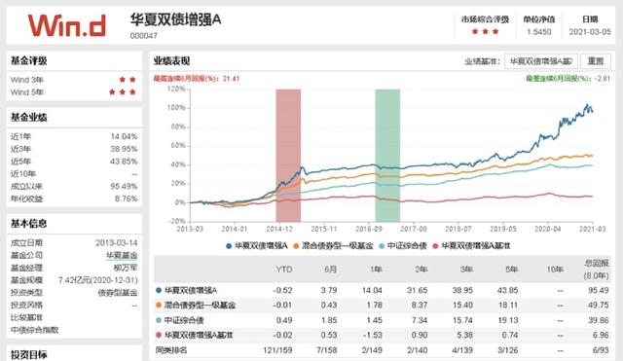Click the 中债综合指数 benchmark text
The height and width of the screenshot is (361, 623).
tap(35, 330)
